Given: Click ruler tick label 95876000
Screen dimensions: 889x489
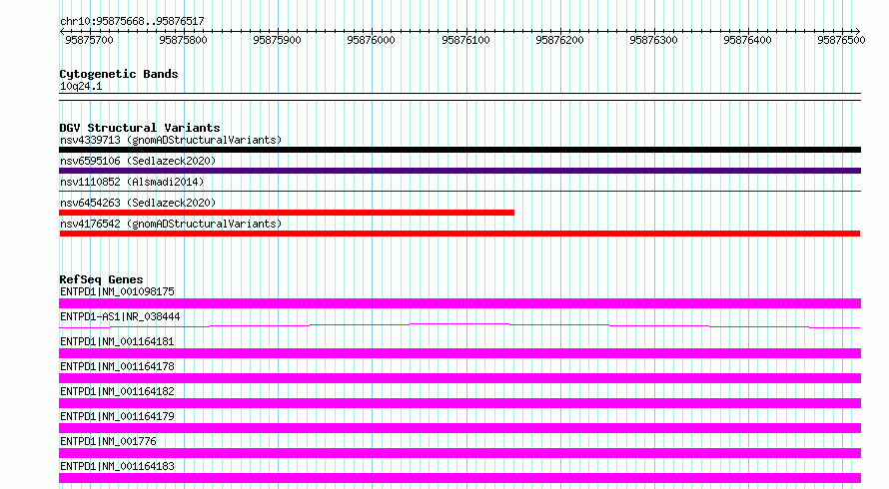Looking at the screenshot, I should point(371,40).
